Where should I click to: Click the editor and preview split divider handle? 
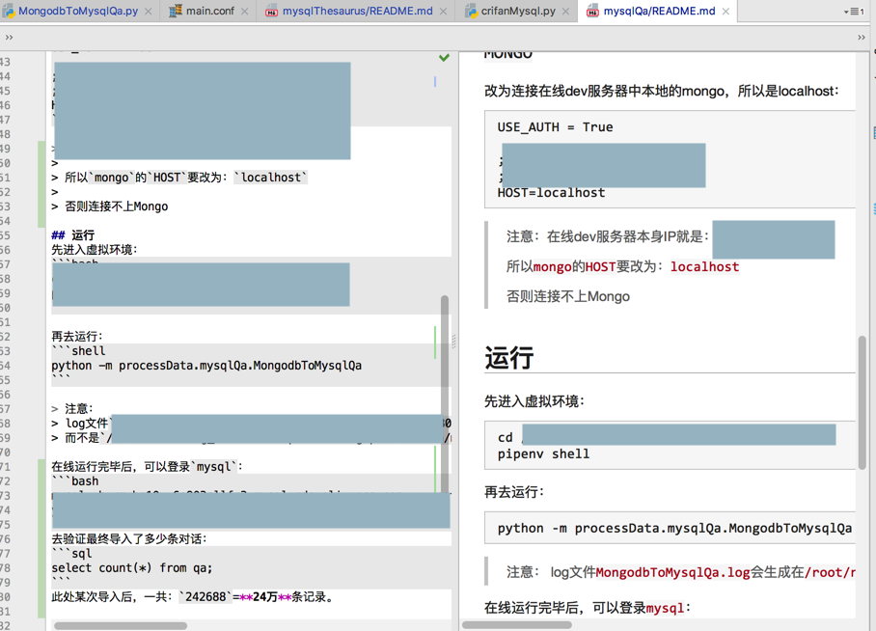tap(453, 342)
